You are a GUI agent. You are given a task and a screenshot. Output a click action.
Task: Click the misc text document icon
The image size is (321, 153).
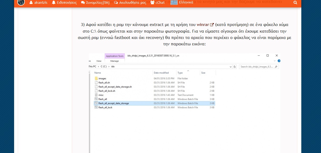[x=96, y=95]
